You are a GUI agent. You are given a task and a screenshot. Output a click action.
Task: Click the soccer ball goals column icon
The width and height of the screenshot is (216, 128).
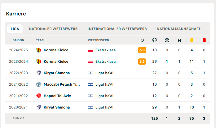pyautogui.click(x=167, y=40)
